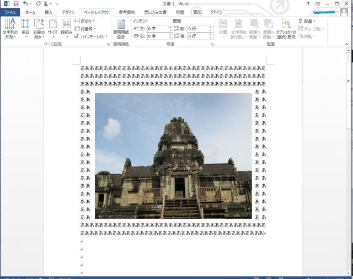Image resolution: width=353 pixels, height=279 pixels.
Task: Open the Orientation (印刷の向き) button
Action: click(x=39, y=29)
